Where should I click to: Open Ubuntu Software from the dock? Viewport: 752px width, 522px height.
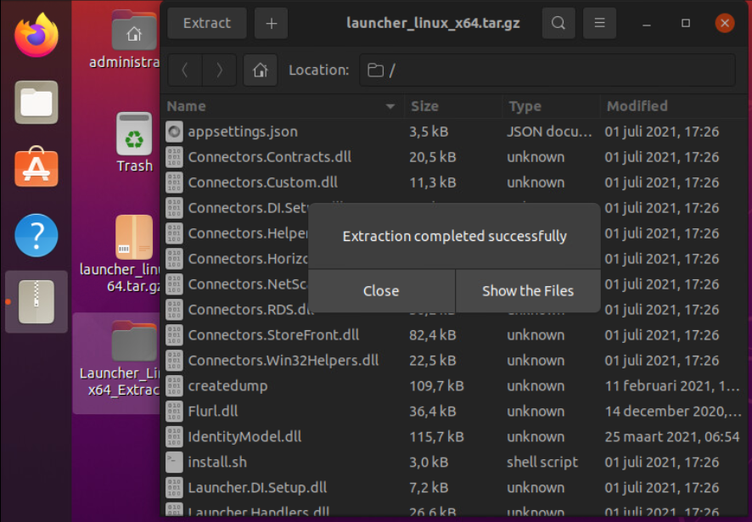tap(36, 168)
